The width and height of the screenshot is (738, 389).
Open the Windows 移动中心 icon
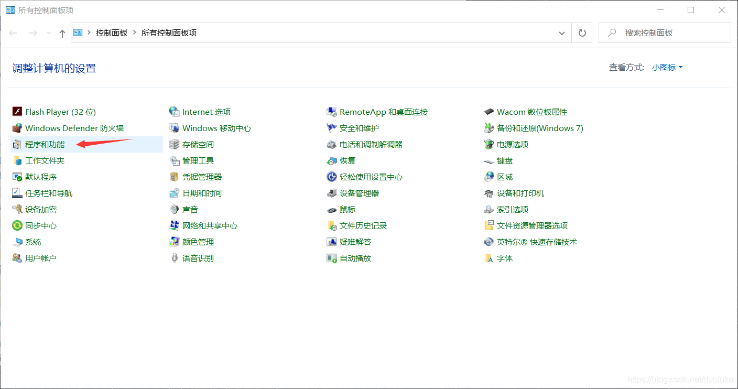(175, 128)
